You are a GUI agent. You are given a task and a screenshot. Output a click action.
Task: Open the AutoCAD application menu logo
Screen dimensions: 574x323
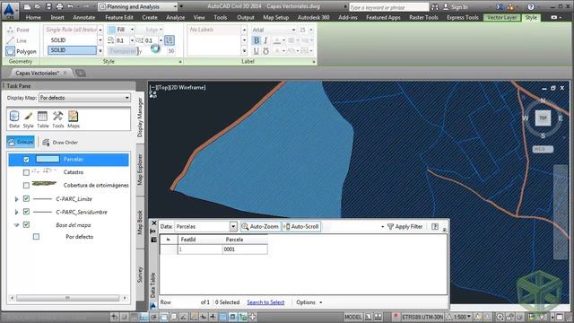10,10
